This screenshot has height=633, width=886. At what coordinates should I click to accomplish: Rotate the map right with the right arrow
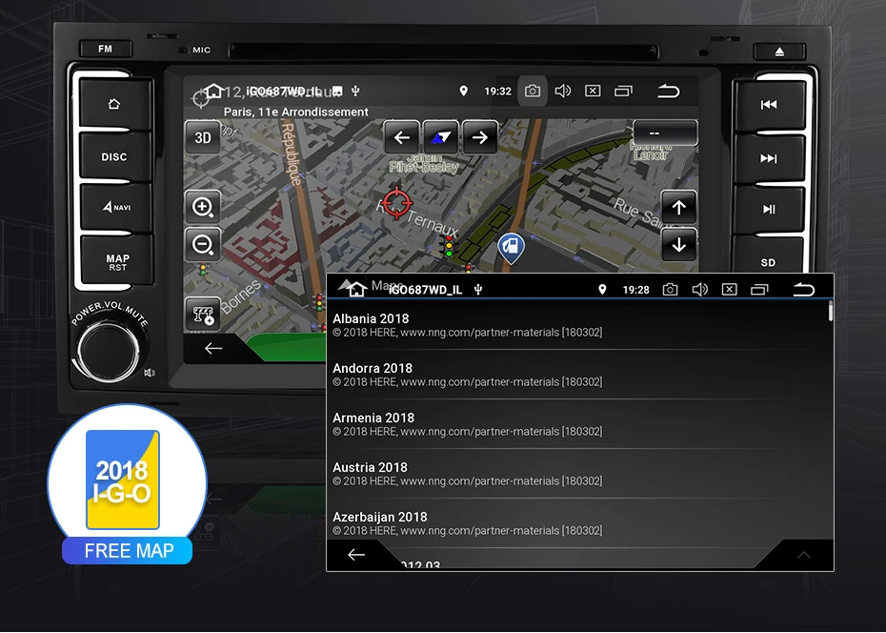(x=480, y=137)
